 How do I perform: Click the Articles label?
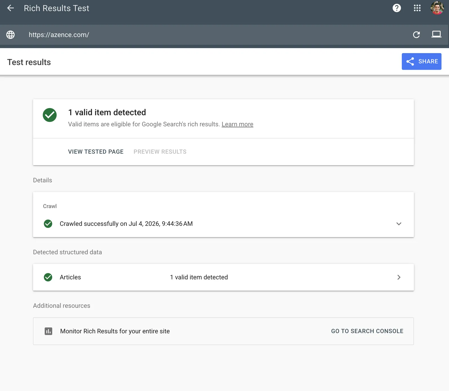(70, 277)
